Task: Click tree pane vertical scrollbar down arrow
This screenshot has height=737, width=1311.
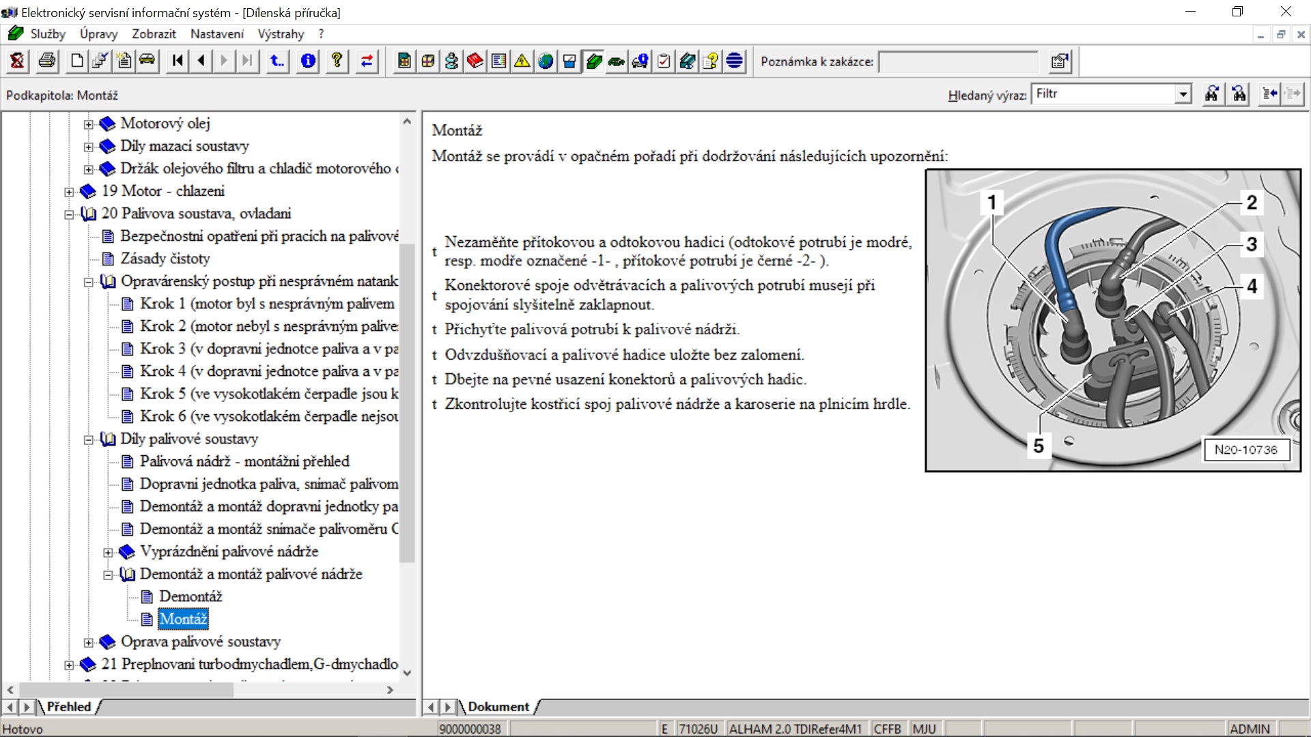Action: pyautogui.click(x=407, y=673)
